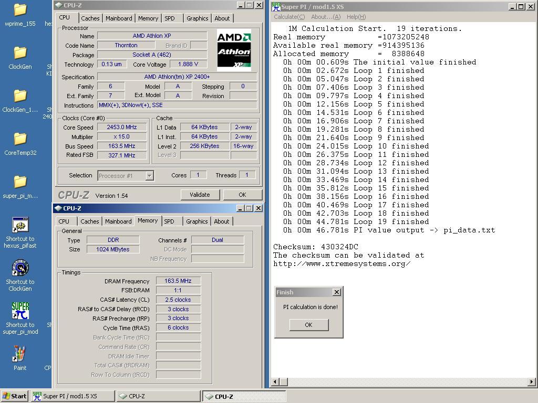The image size is (538, 403).
Task: Switch to SPD tab in top CPU-Z
Action: (x=170, y=18)
